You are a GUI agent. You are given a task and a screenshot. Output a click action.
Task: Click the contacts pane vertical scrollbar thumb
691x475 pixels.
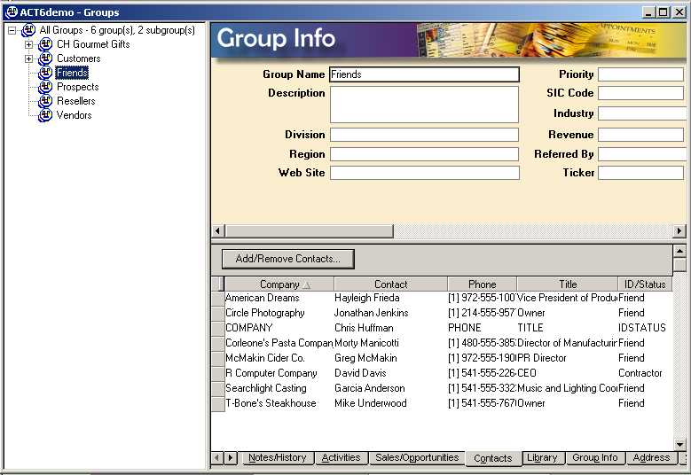(x=679, y=265)
